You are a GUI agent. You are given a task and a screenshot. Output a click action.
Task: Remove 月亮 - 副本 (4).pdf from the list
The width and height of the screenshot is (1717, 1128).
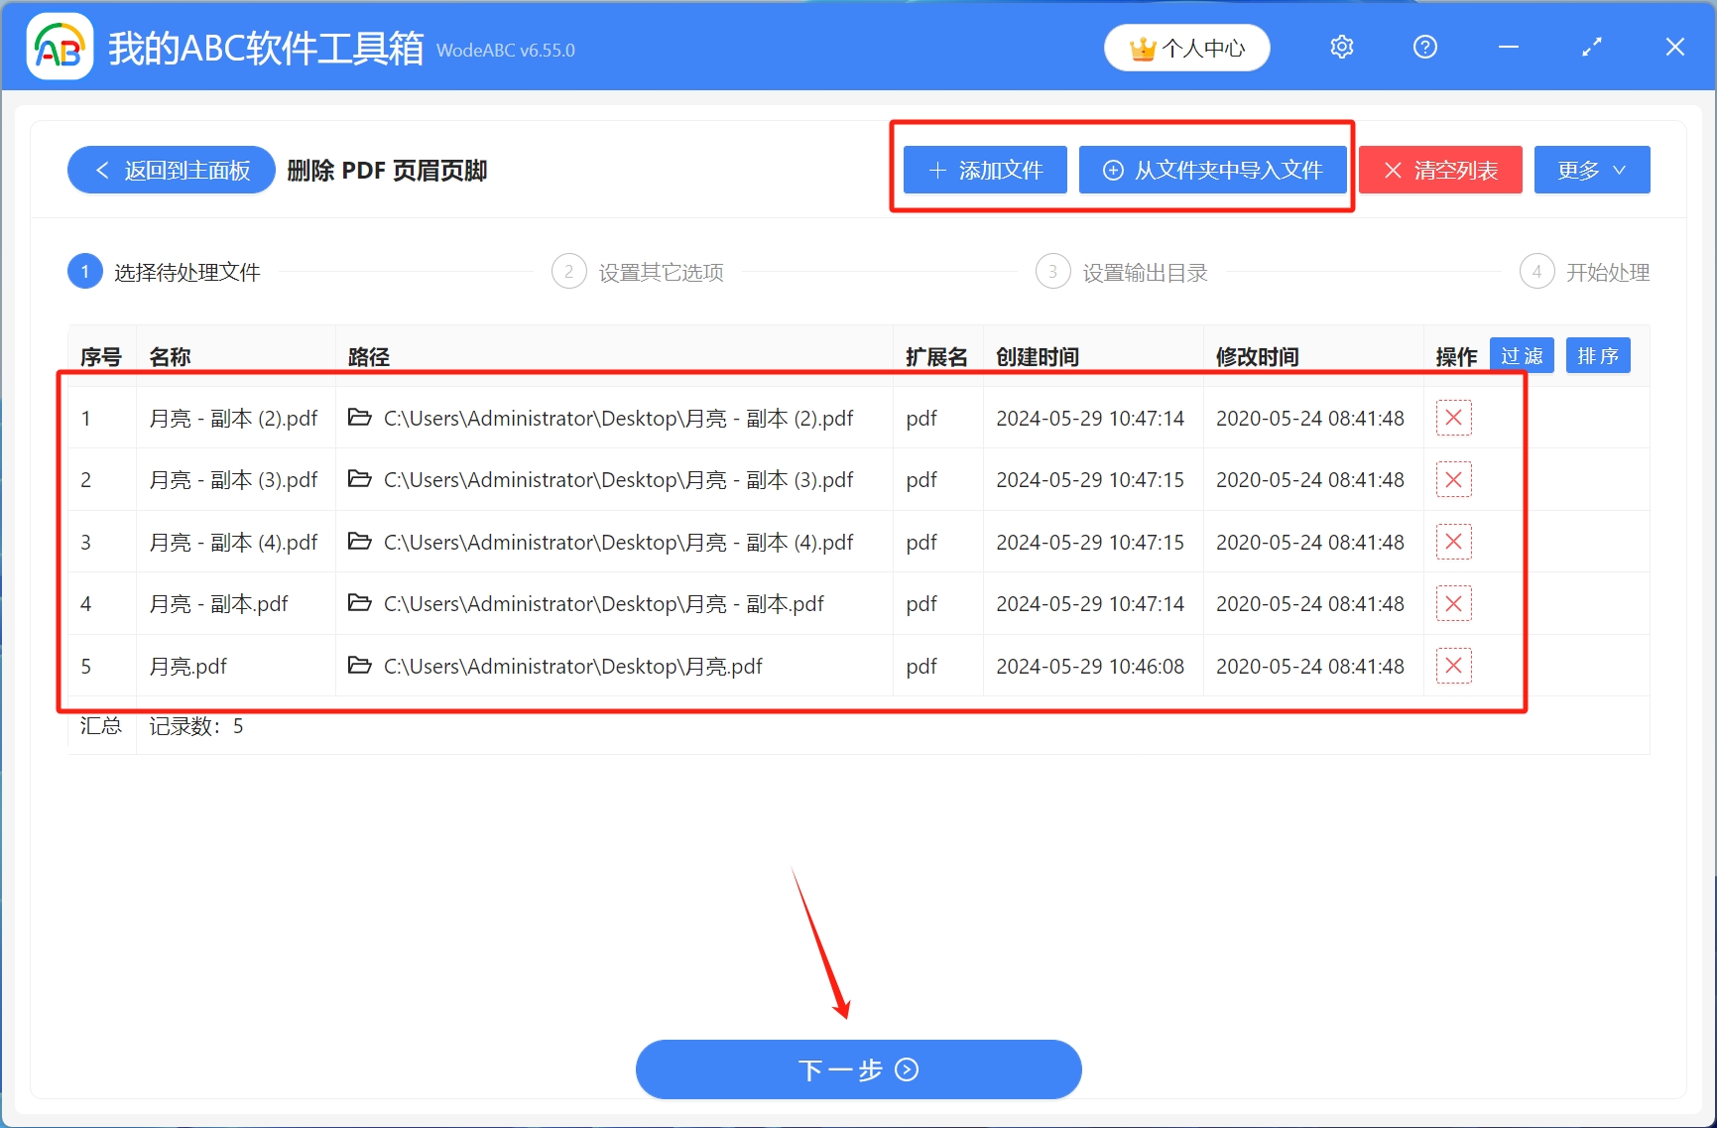tap(1452, 542)
